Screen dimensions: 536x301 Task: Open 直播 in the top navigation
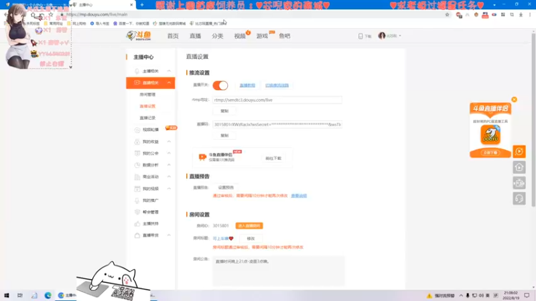(195, 36)
